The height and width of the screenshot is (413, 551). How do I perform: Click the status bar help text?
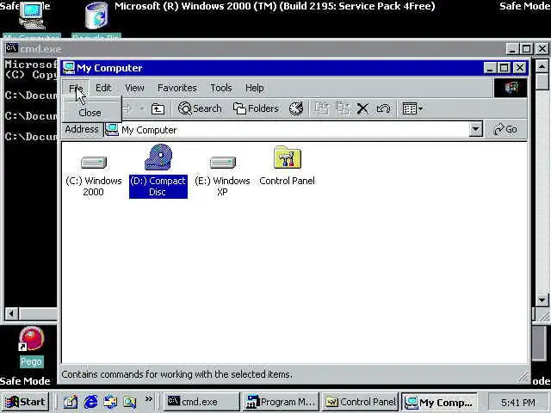tap(176, 374)
